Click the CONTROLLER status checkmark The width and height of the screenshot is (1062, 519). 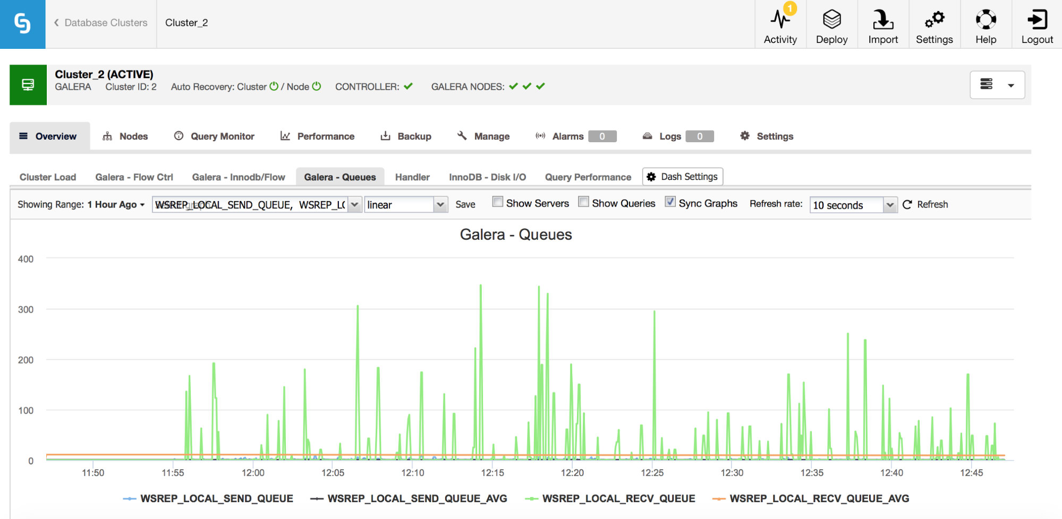coord(408,86)
